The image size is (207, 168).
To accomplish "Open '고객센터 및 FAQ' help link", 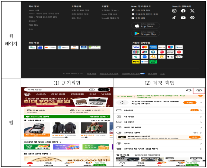I will [x=110, y=10].
